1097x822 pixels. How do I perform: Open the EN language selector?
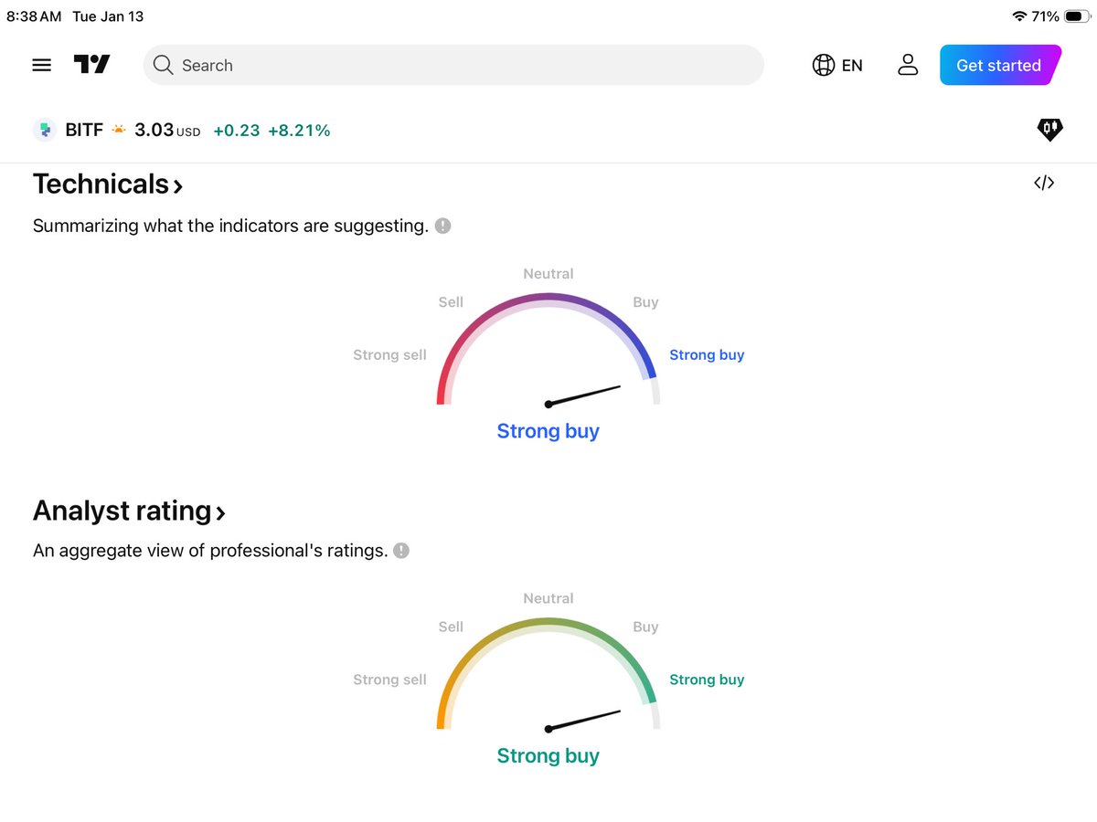[837, 66]
